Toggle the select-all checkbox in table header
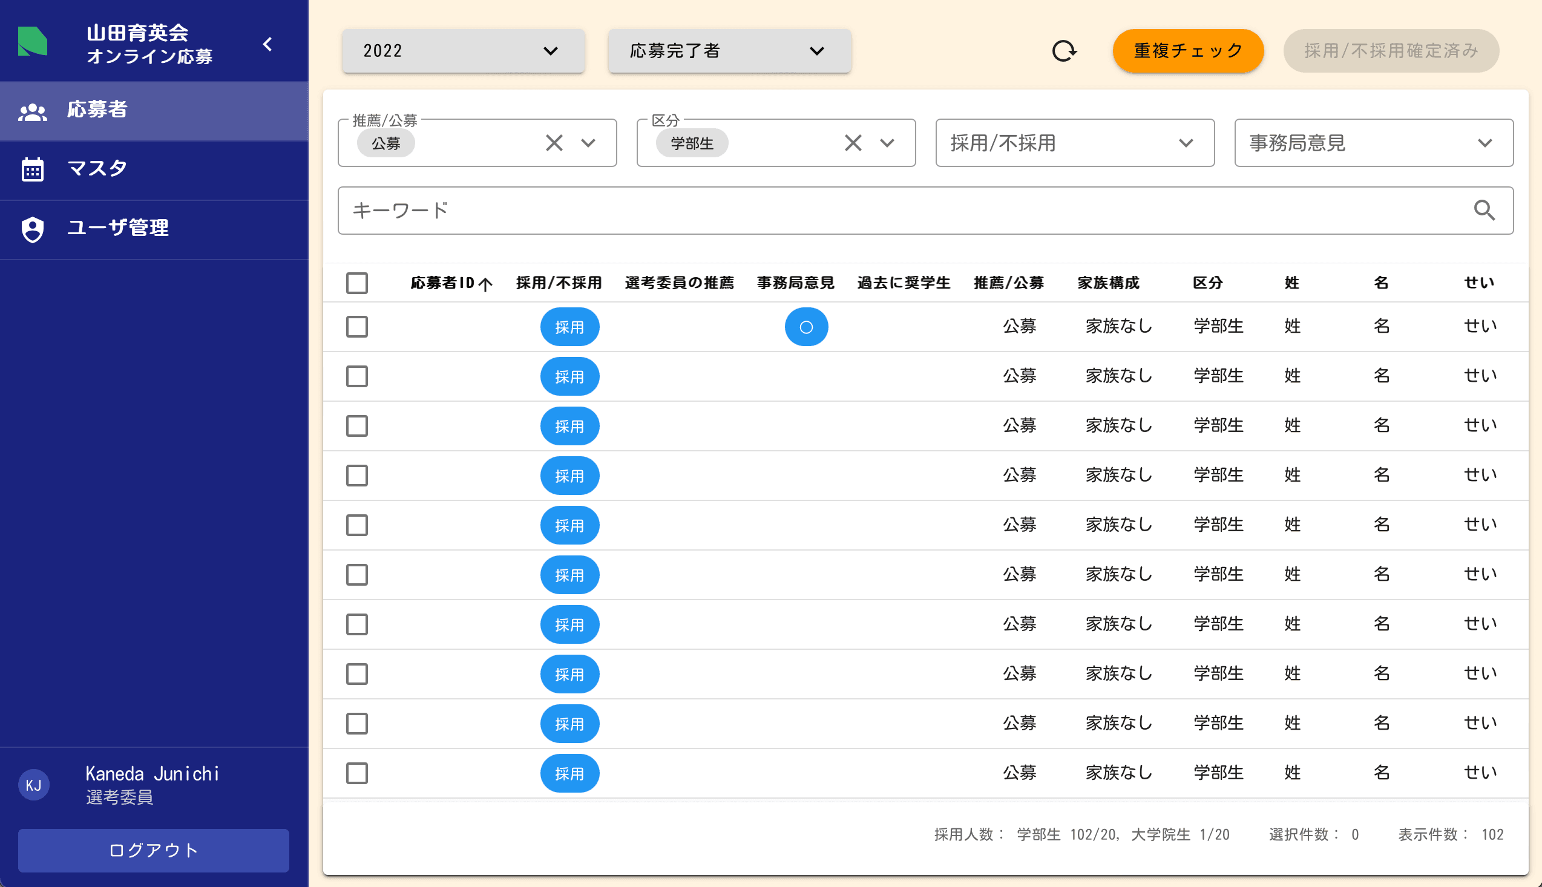This screenshot has width=1542, height=887. click(x=357, y=283)
